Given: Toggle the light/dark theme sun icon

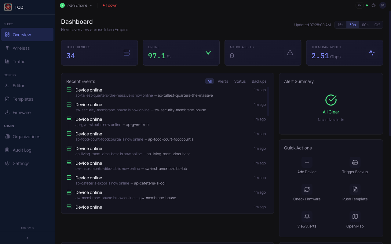Looking at the screenshot, I should point(373,5).
